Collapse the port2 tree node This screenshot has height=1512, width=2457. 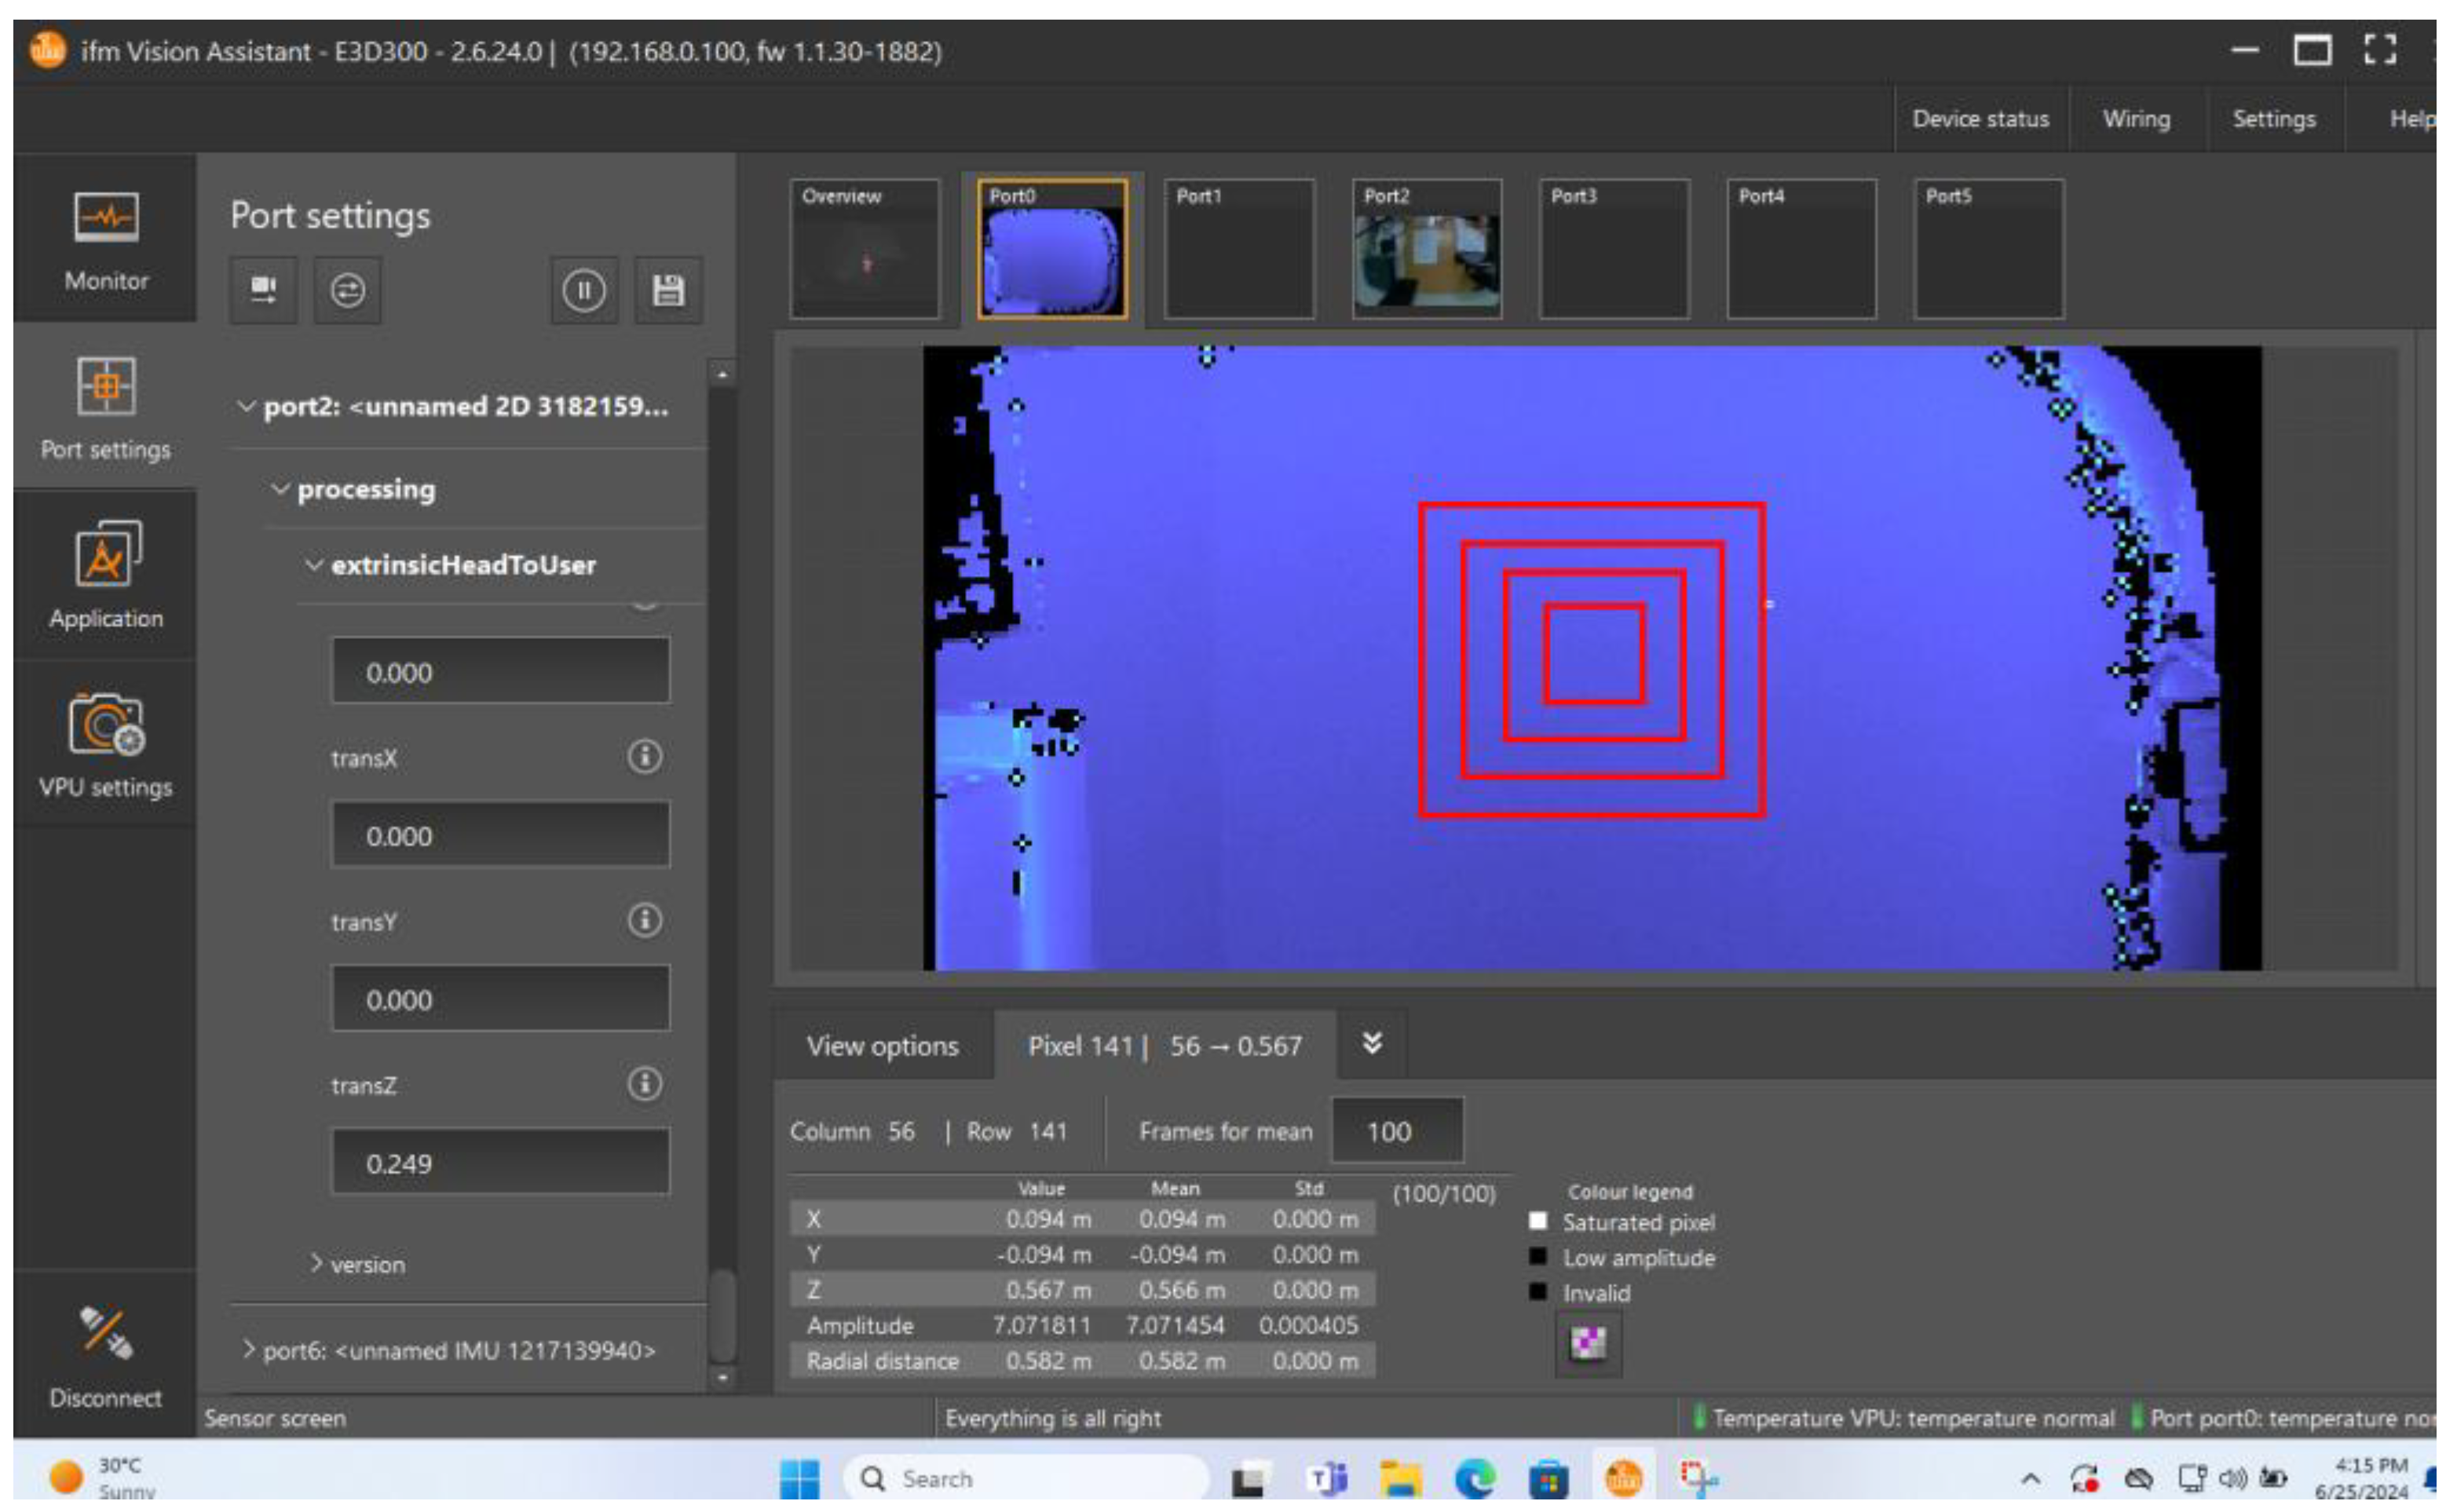[x=245, y=407]
